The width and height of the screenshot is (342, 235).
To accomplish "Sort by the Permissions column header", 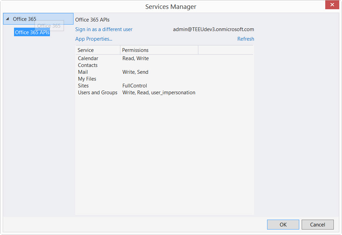I will click(159, 50).
